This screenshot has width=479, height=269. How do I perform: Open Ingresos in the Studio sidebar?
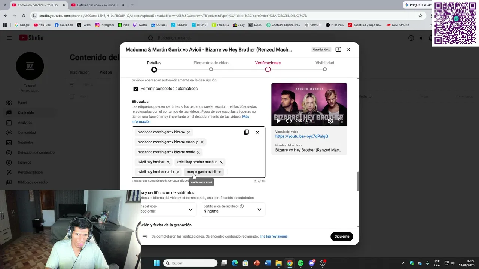coord(24,163)
